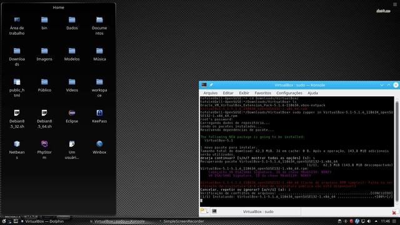Click the Konsole vertical scrollbar

pos(397,151)
